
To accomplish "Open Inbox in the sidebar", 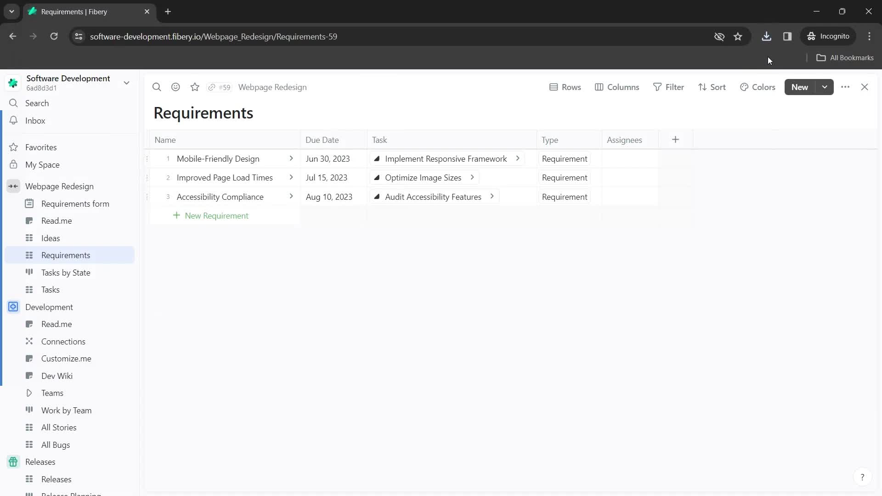I will [70, 121].
